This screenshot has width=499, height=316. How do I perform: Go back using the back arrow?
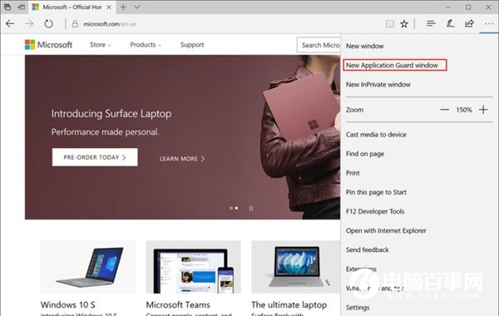click(10, 23)
